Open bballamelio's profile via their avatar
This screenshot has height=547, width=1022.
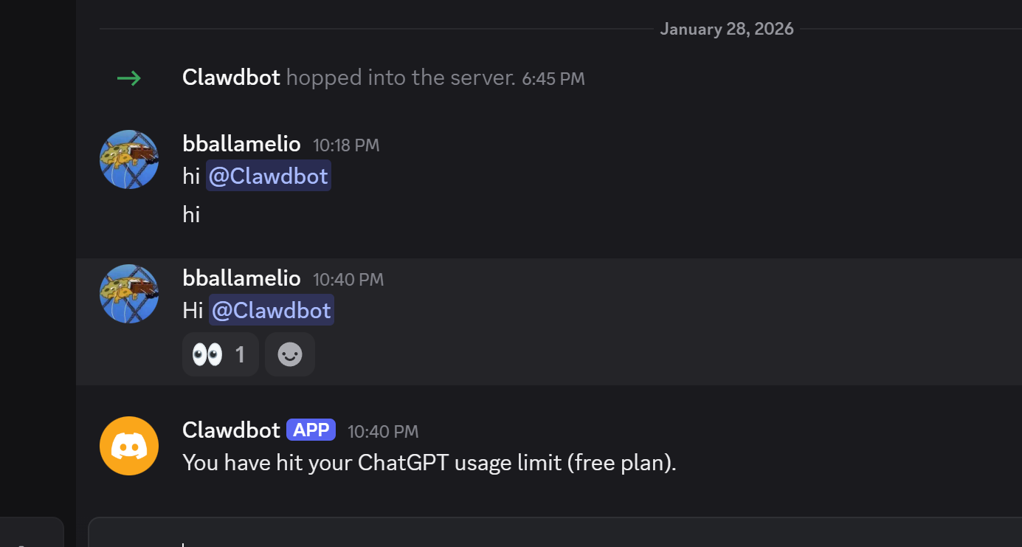pyautogui.click(x=128, y=159)
